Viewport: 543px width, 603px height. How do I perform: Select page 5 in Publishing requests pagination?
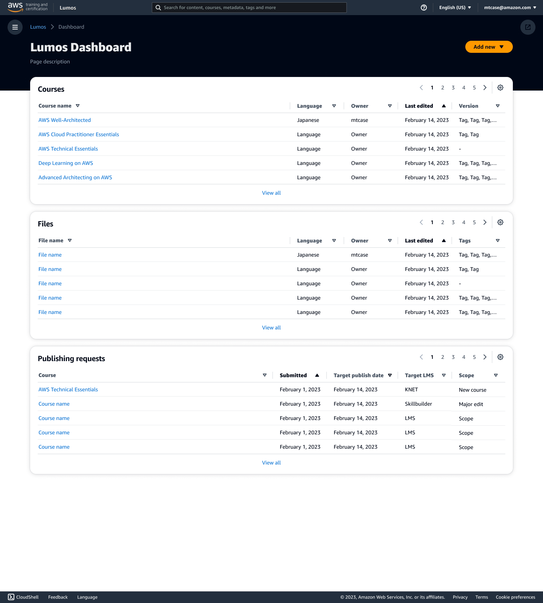tap(474, 357)
